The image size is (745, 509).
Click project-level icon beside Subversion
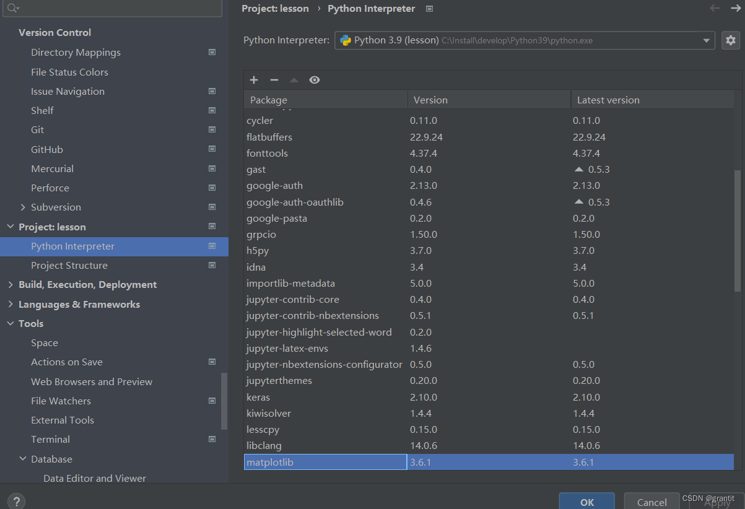pyautogui.click(x=212, y=207)
